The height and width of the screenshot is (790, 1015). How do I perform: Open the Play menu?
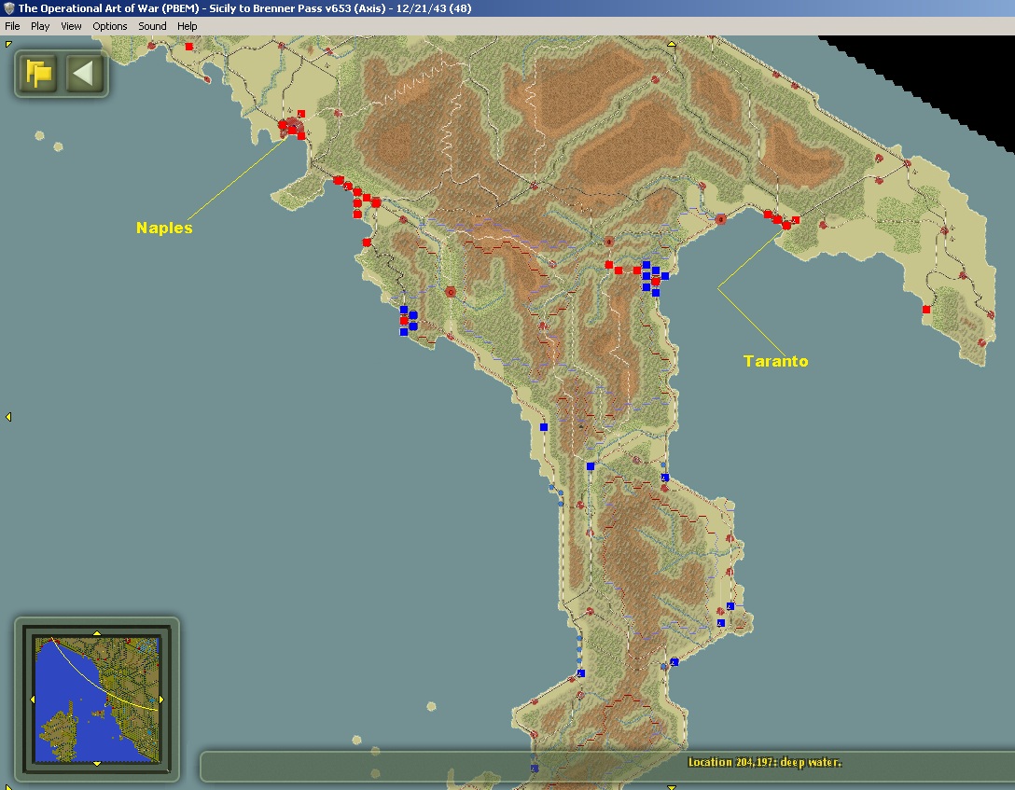[x=40, y=26]
